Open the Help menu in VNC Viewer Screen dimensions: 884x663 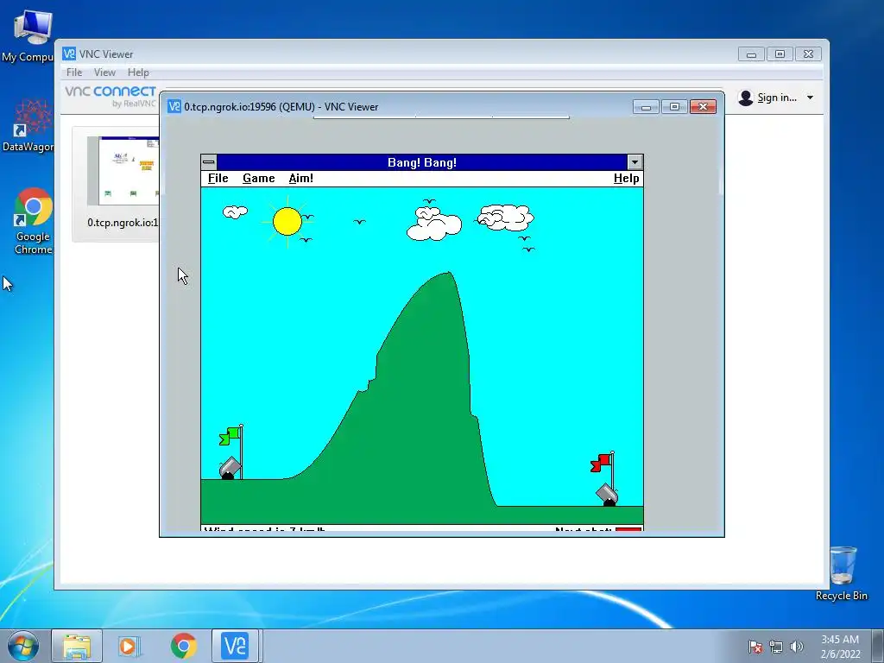coord(138,73)
